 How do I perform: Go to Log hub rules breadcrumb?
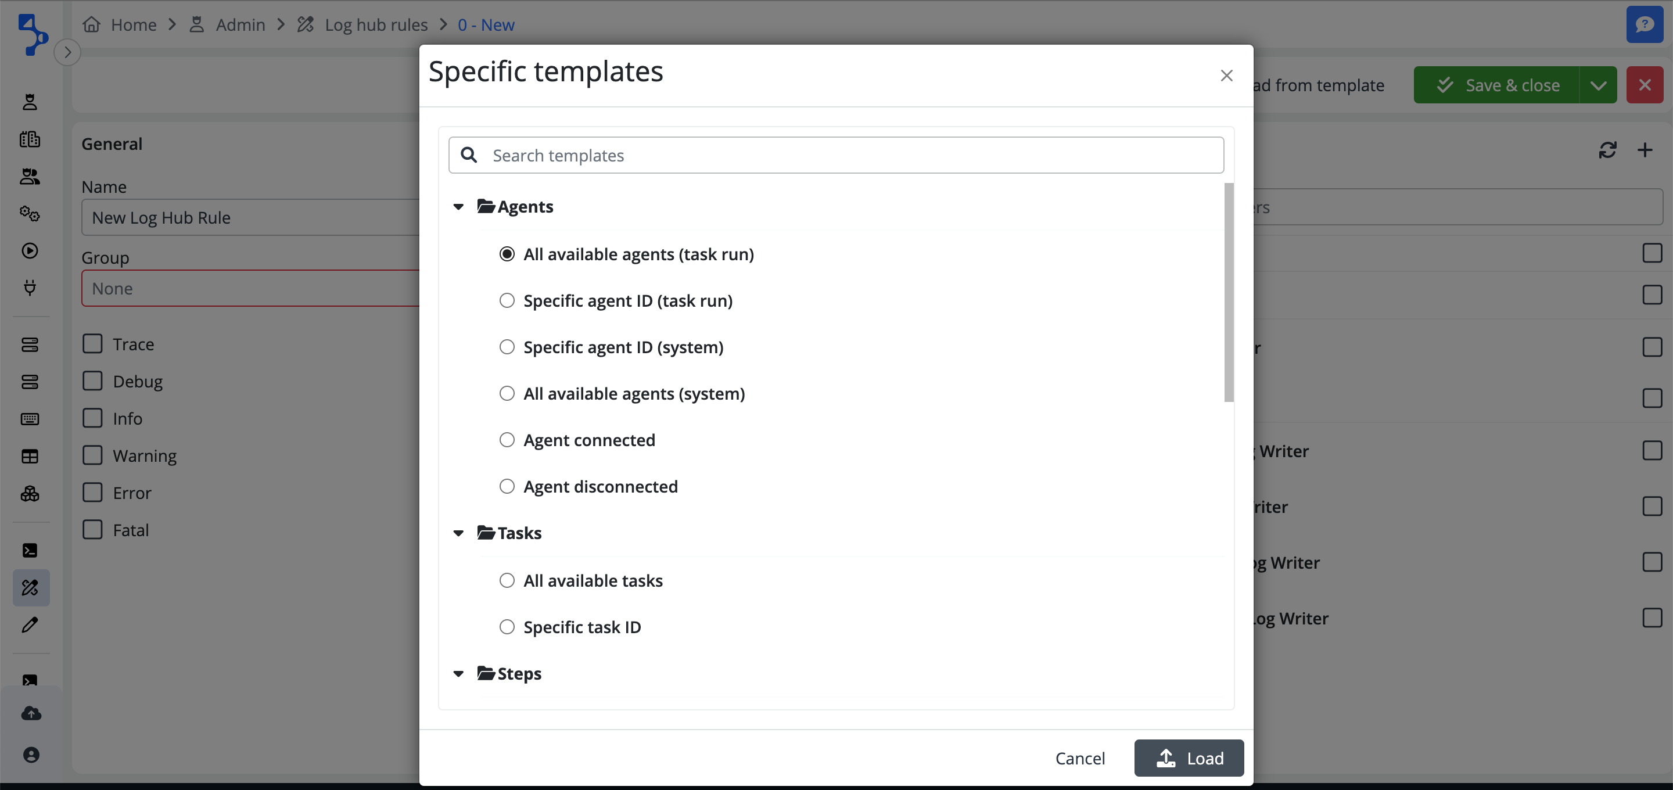375,24
